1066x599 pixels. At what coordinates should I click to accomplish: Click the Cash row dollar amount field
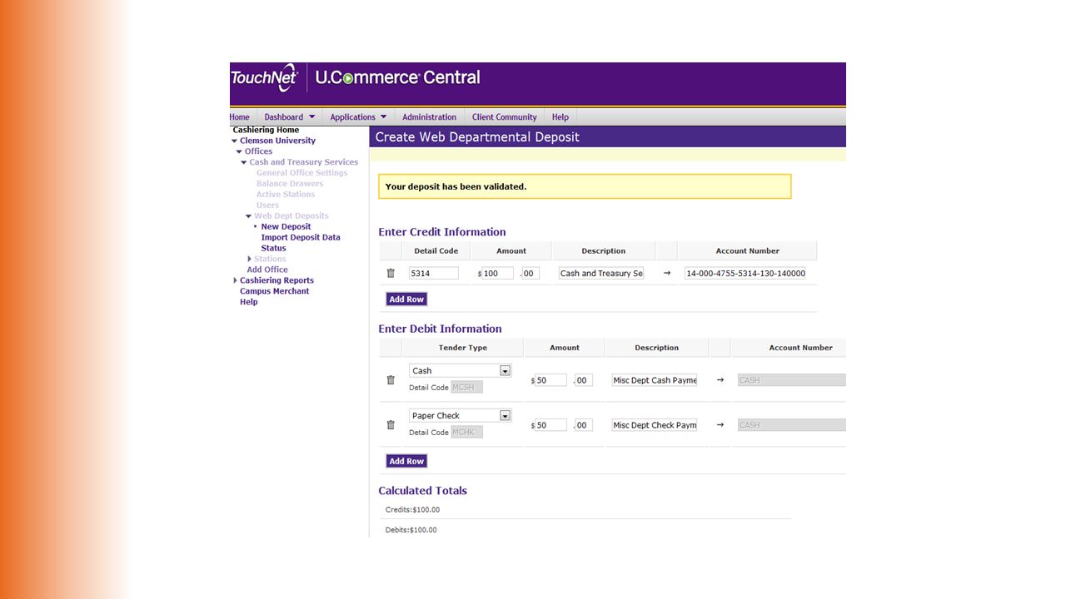tap(550, 380)
